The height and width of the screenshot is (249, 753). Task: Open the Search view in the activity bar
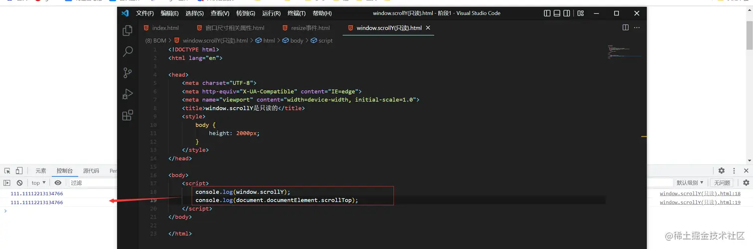point(127,51)
